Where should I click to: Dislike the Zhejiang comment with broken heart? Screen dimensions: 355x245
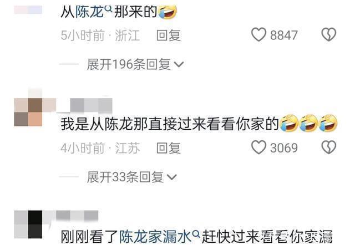pos(329,34)
